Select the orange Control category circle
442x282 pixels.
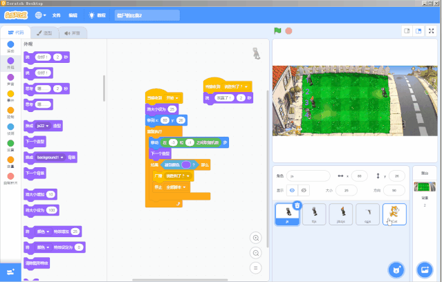click(x=10, y=110)
